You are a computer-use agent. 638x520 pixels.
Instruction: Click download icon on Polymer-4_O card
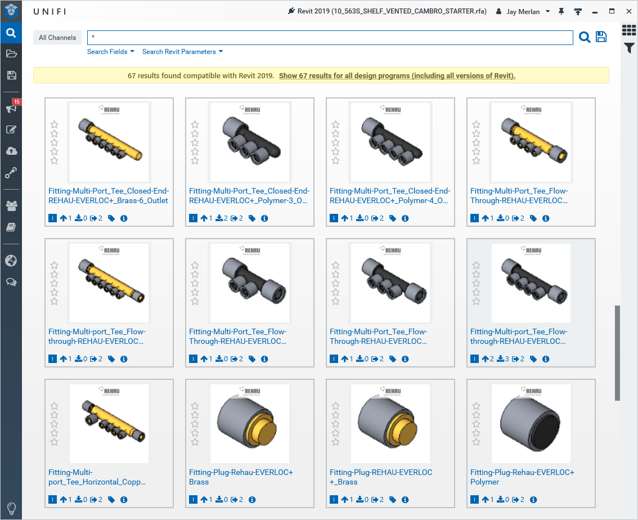tap(360, 218)
